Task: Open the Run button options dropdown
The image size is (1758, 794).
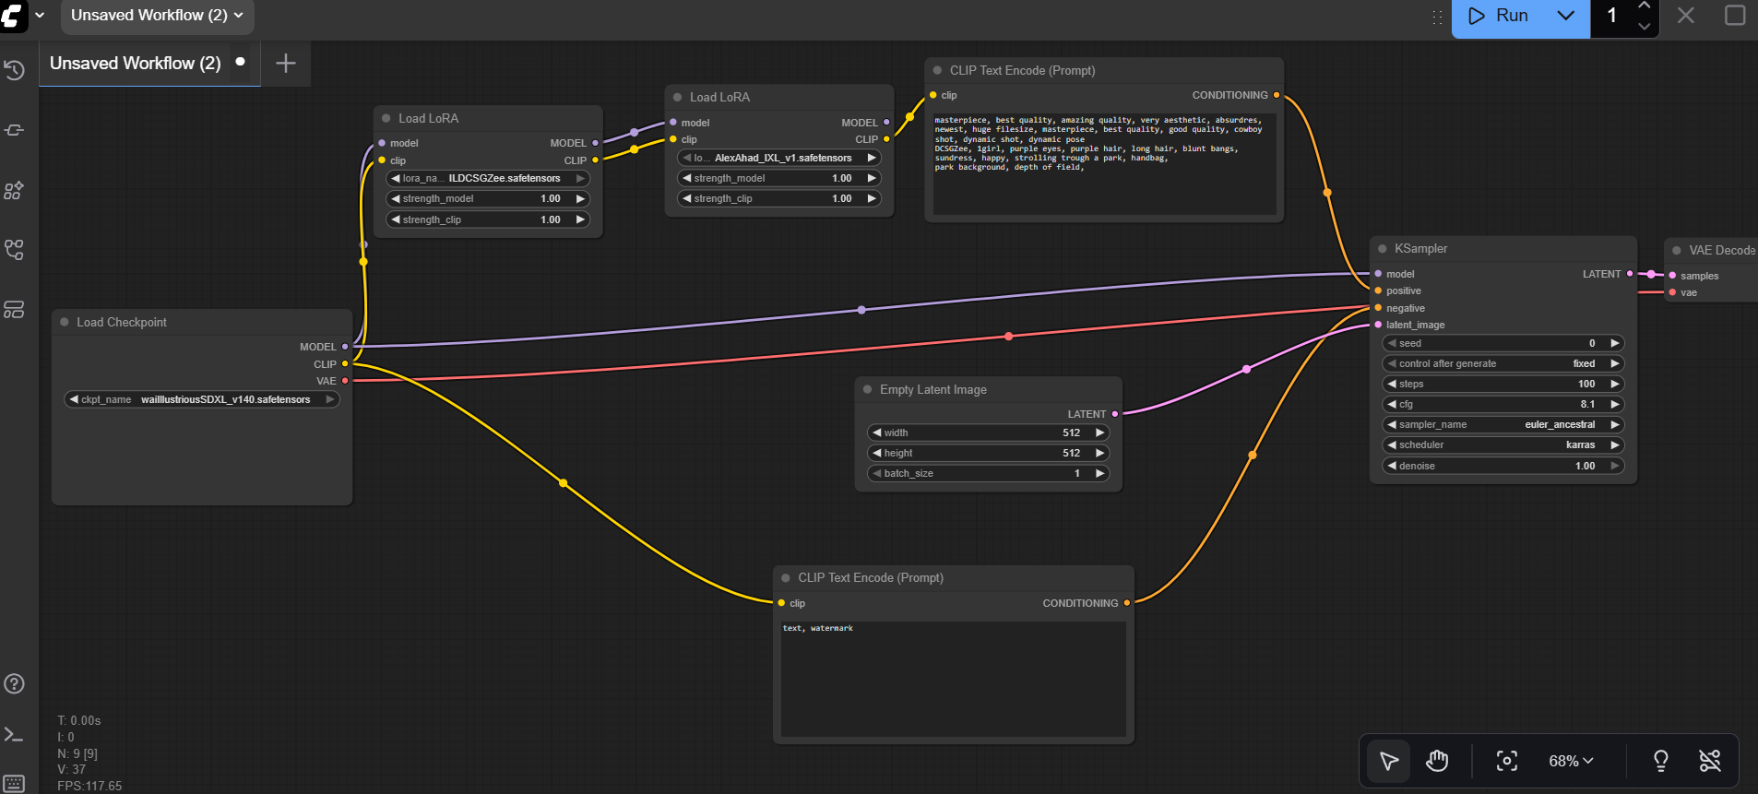Action: pos(1566,16)
